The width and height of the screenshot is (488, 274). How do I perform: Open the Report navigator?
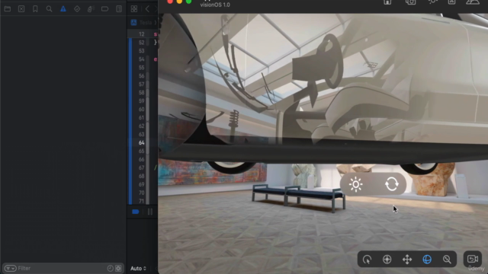119,8
